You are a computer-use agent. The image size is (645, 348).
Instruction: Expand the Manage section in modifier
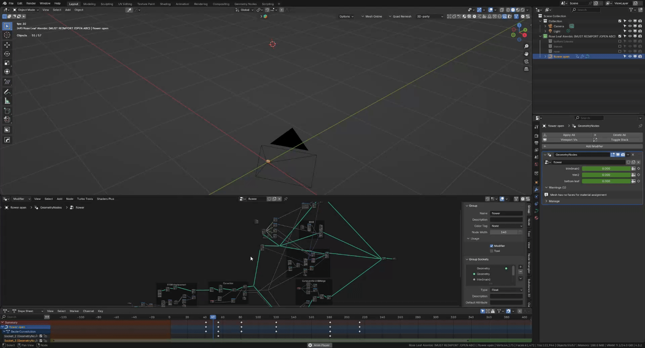tap(552, 201)
